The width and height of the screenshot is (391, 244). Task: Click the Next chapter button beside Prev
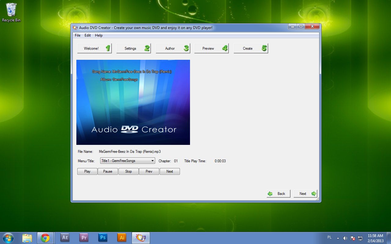point(170,171)
